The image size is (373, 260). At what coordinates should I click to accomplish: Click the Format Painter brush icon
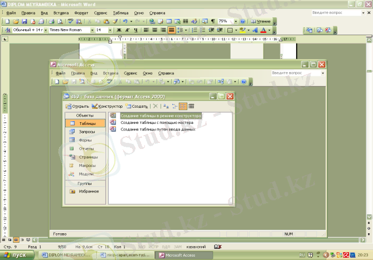115,21
